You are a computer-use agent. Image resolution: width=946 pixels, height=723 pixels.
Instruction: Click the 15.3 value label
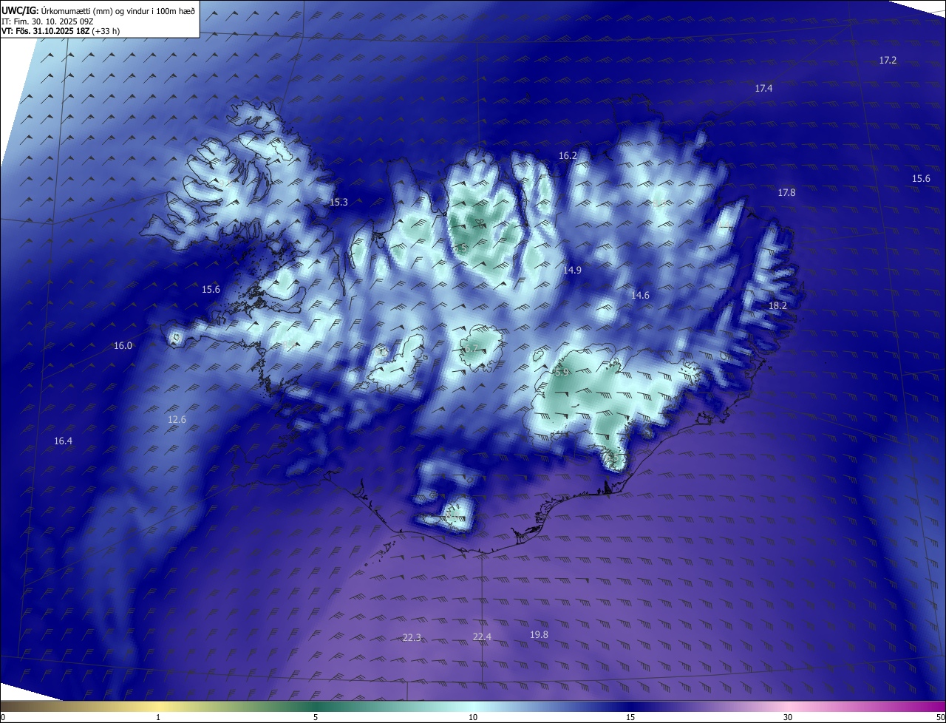click(x=338, y=202)
